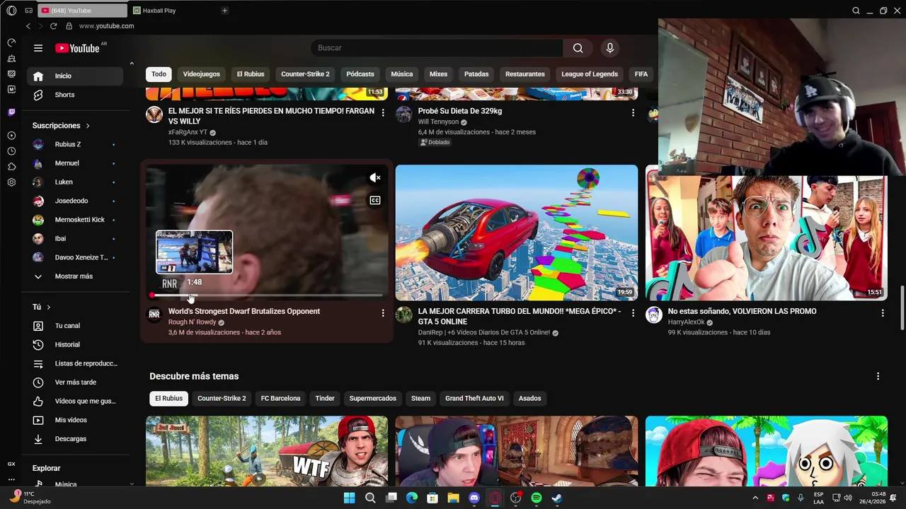Open more options for HarryAlexOk video

point(883,312)
